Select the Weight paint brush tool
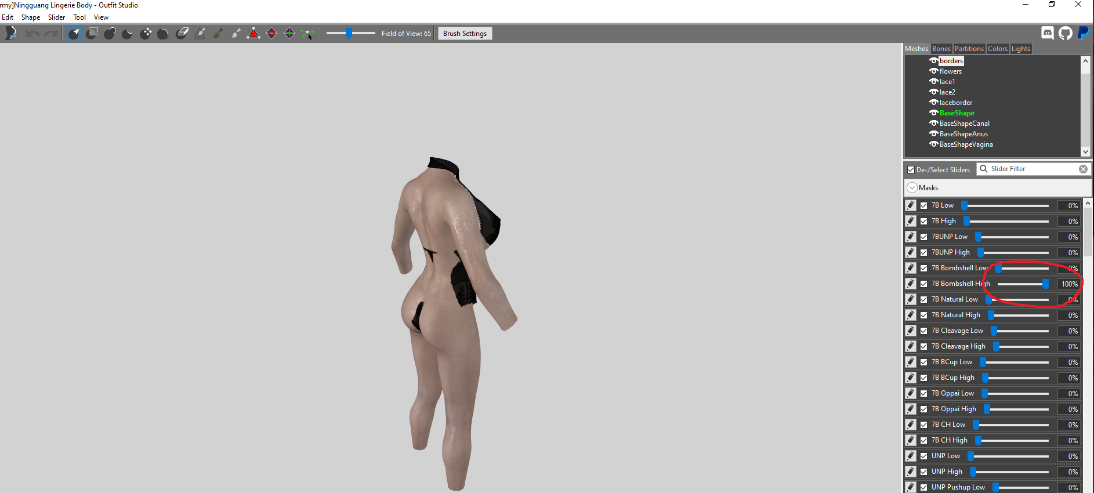 point(200,34)
